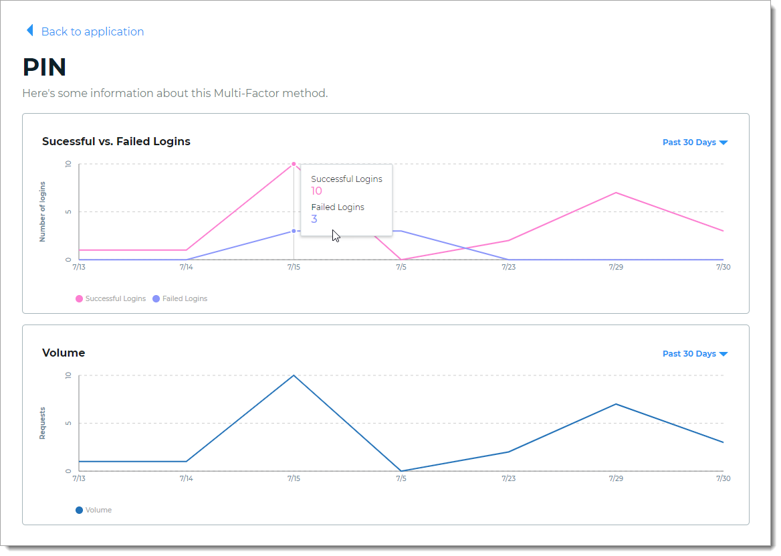Click the blue Volume legend dot
The image size is (781, 556).
pyautogui.click(x=80, y=510)
